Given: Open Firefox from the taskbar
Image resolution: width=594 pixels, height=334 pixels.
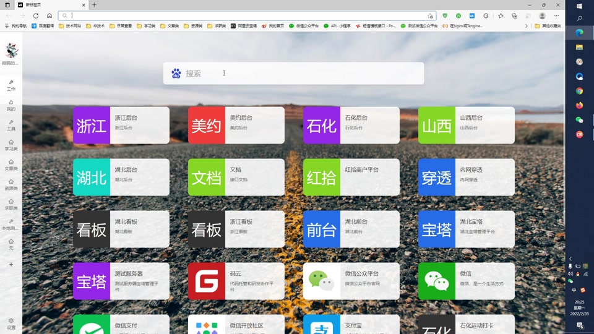Looking at the screenshot, I should [579, 105].
